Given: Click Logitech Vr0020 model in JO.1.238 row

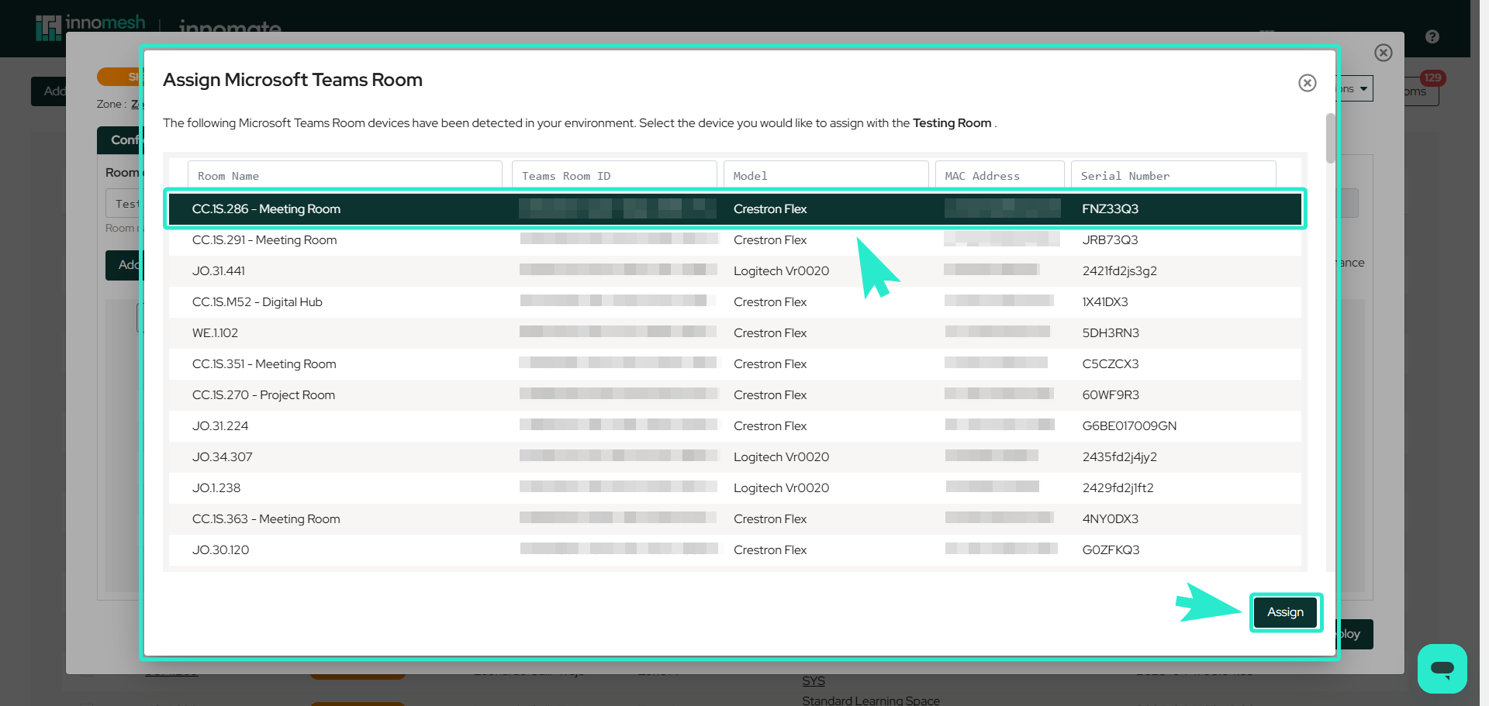Looking at the screenshot, I should 781,488.
